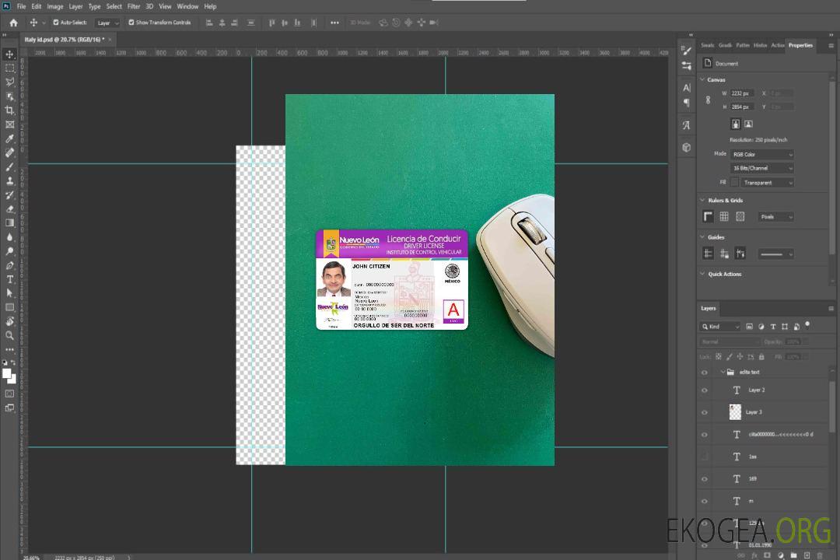Select the Eraser tool

[9, 209]
